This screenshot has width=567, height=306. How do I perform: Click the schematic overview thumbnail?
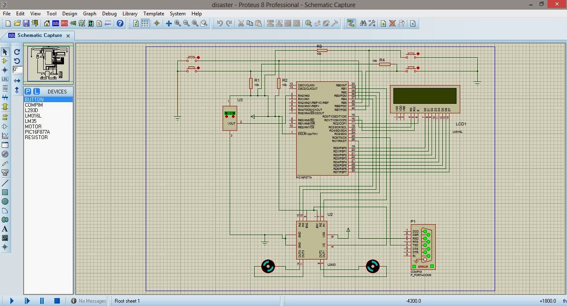click(49, 64)
